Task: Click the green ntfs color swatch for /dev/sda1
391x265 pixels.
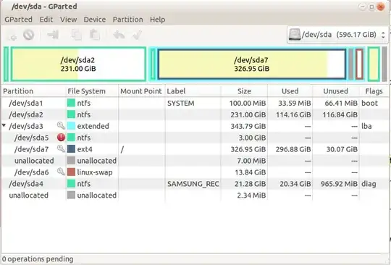Action: [x=71, y=103]
